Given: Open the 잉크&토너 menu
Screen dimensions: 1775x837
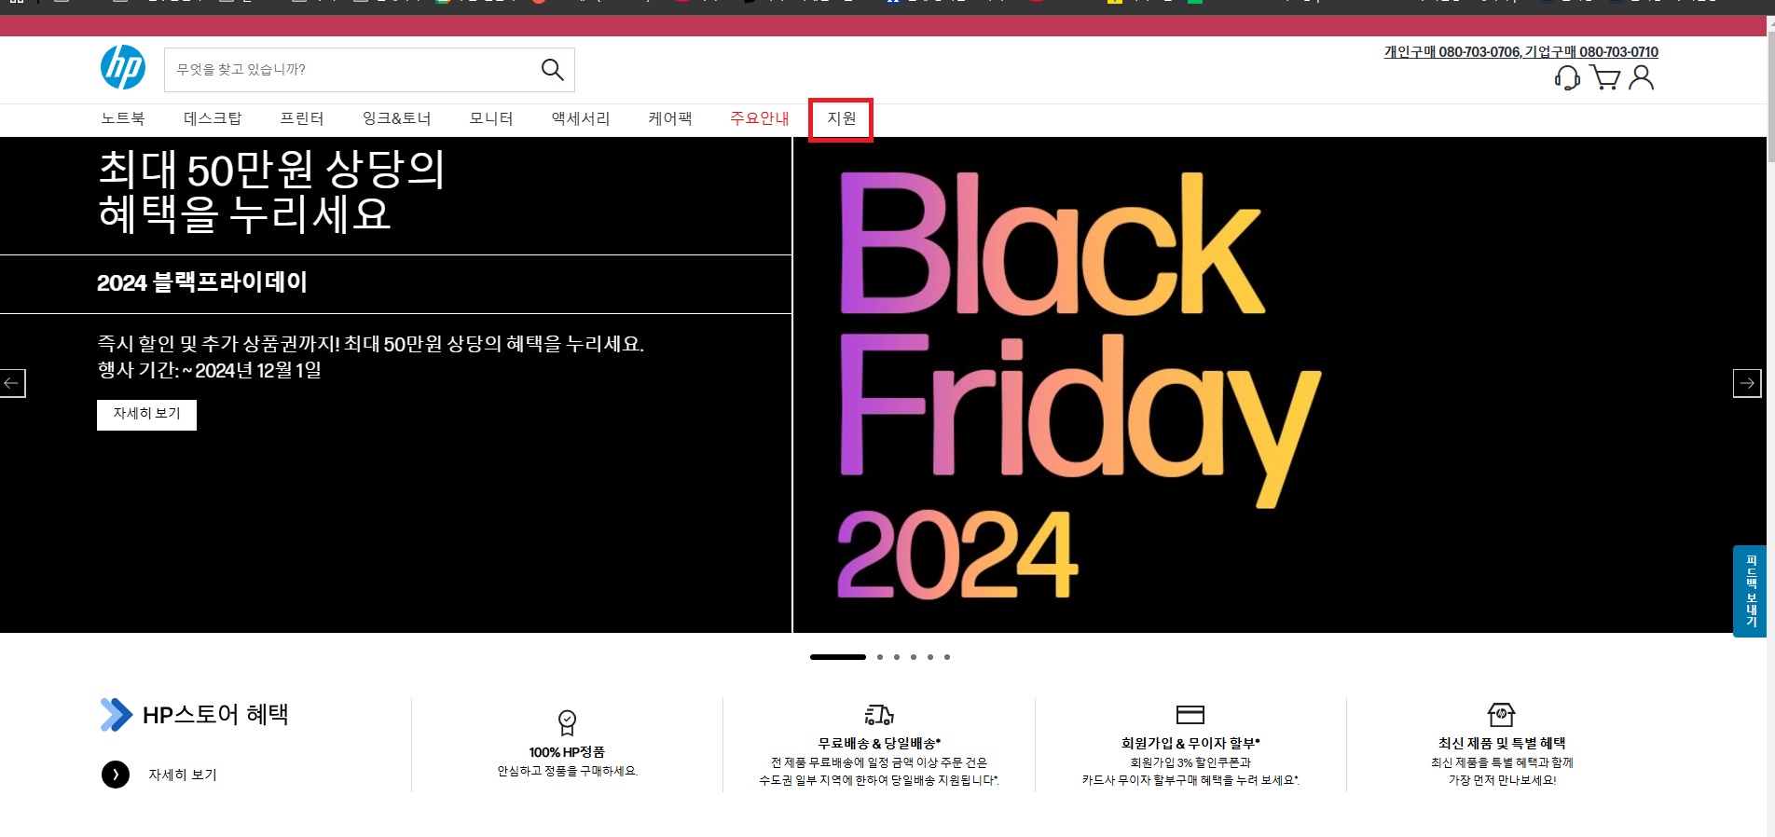Looking at the screenshot, I should pyautogui.click(x=396, y=118).
